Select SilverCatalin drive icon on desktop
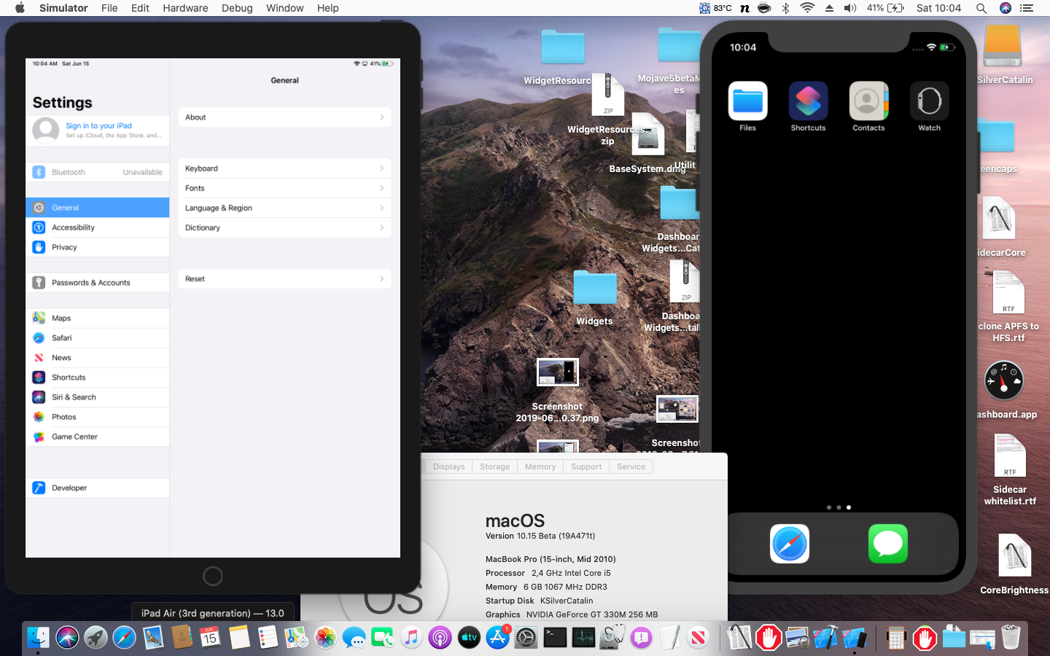 (1003, 46)
